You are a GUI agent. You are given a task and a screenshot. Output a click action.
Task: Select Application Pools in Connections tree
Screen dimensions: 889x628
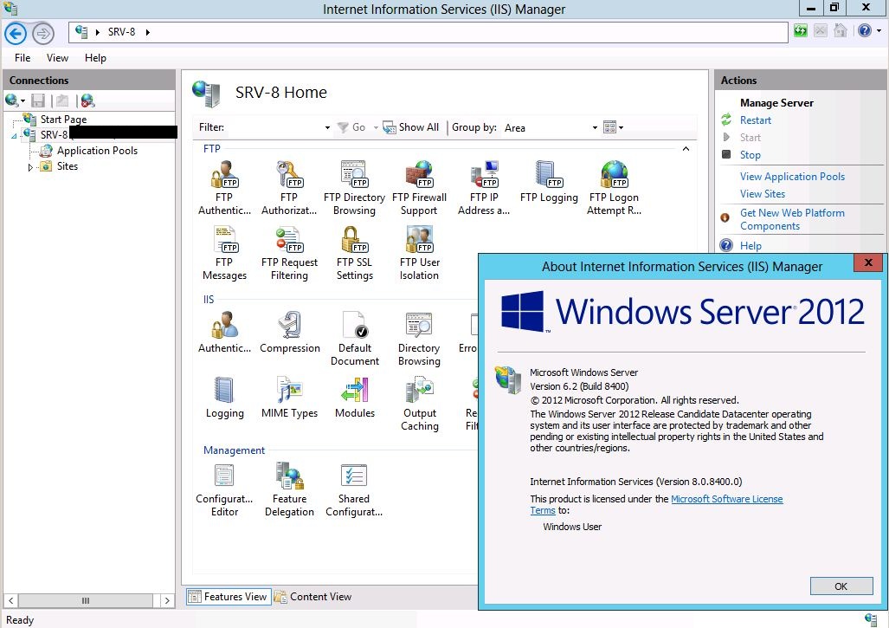[x=97, y=151]
